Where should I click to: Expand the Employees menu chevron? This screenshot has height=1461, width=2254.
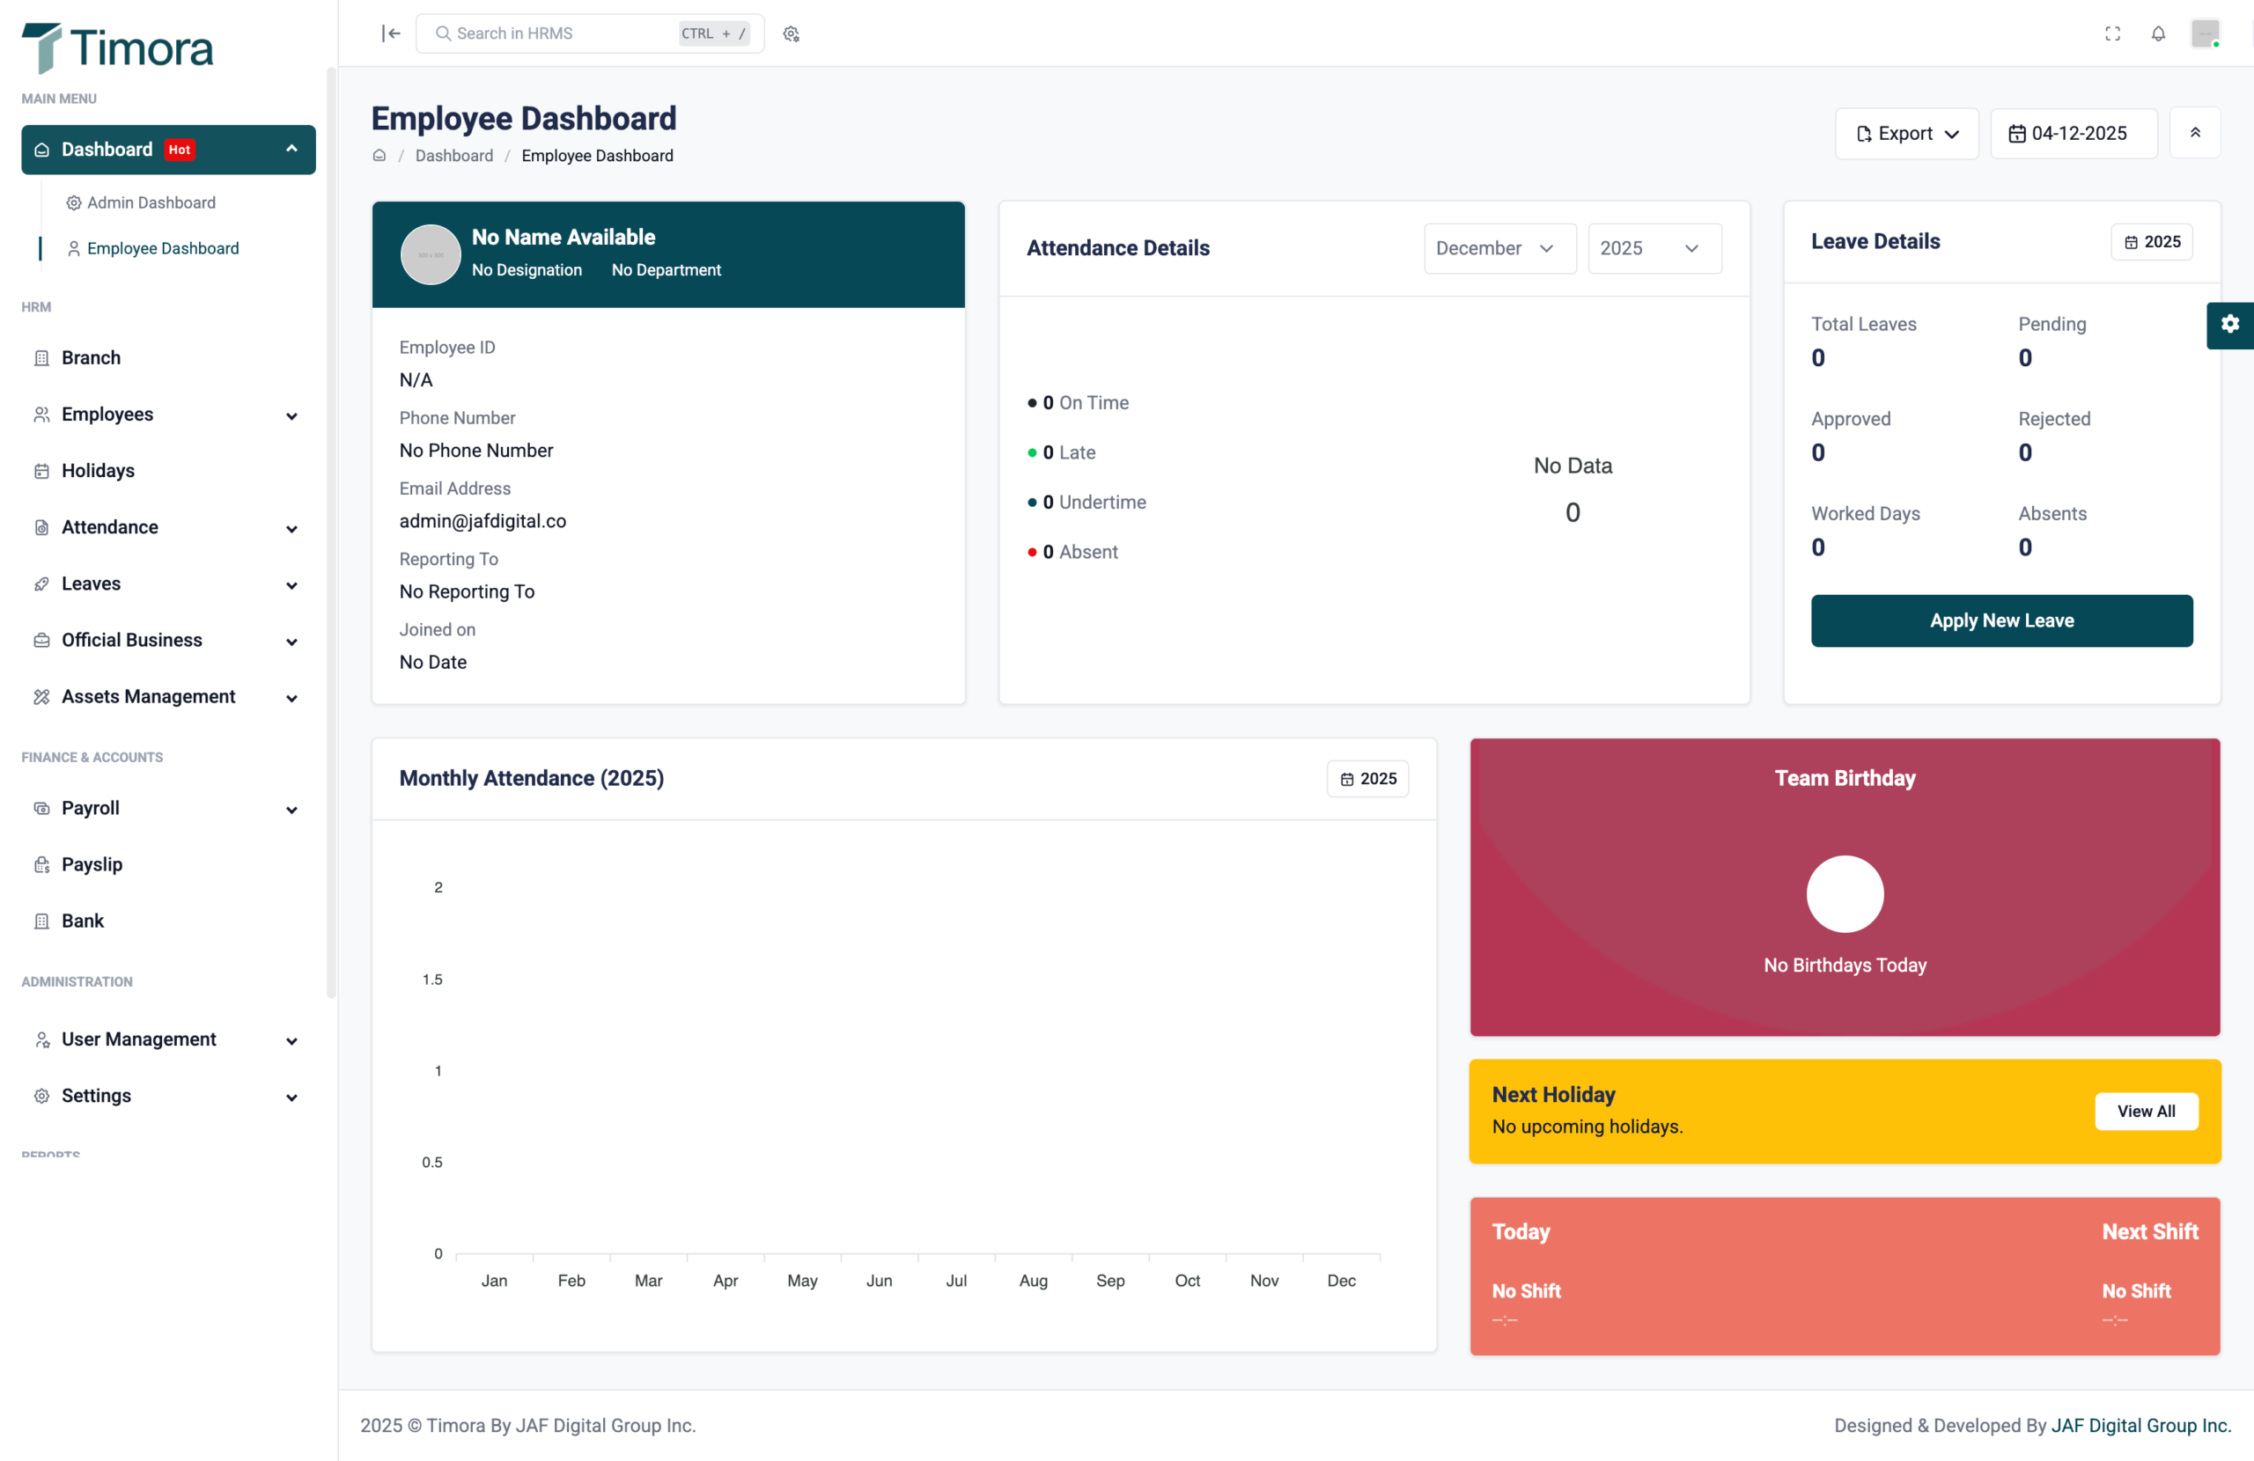pyautogui.click(x=291, y=415)
